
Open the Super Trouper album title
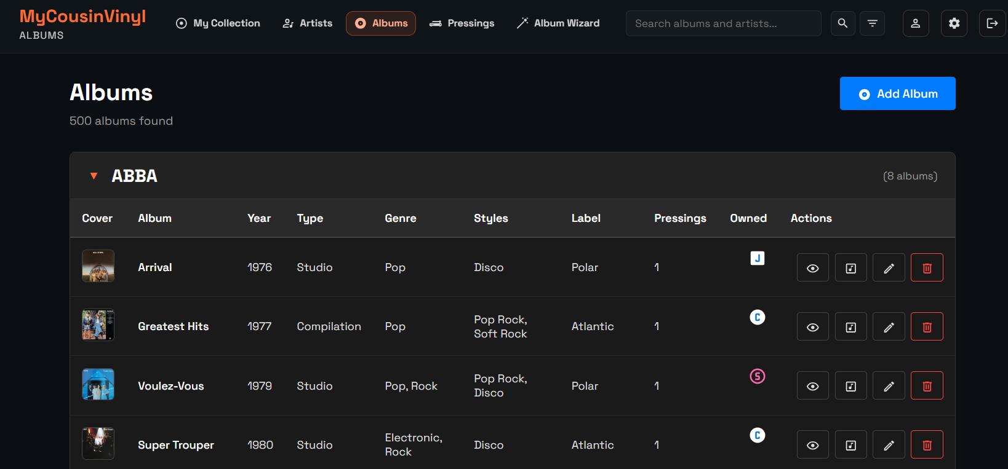[176, 445]
